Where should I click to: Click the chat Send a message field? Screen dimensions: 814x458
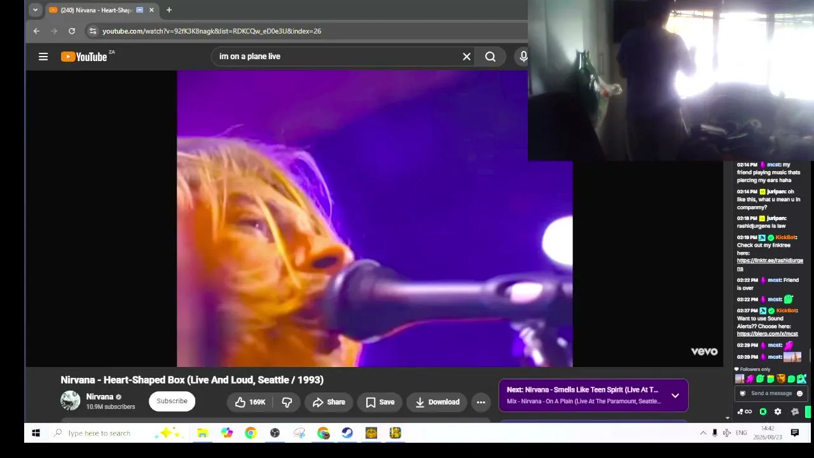click(771, 393)
